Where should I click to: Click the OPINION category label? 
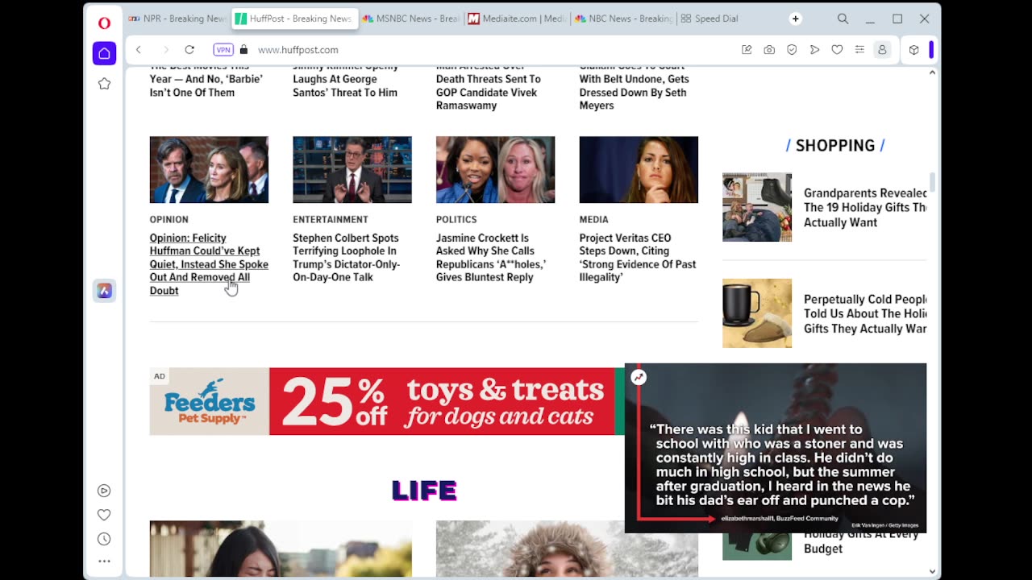(x=169, y=219)
